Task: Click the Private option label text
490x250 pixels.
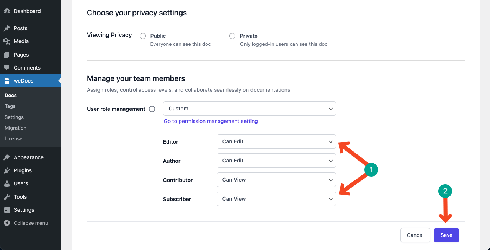Action: (249, 36)
